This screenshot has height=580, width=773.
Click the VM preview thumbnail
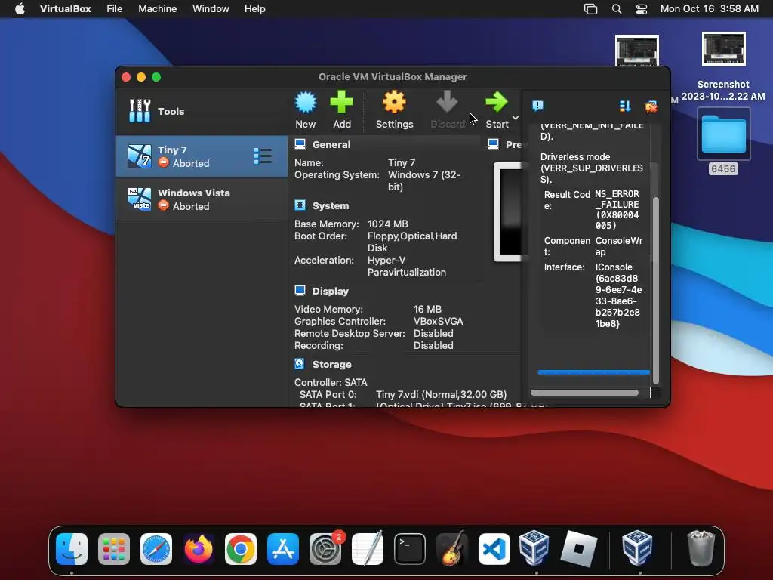(x=508, y=212)
